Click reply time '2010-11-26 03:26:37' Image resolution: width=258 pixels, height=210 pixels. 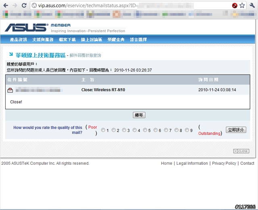tap(133, 70)
